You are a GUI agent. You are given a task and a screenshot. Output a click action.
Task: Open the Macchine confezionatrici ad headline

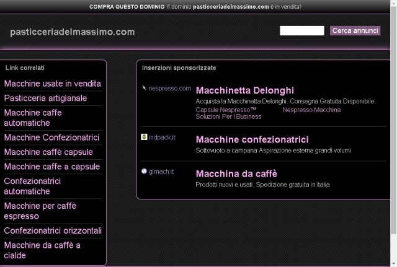point(252,139)
